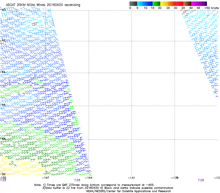This screenshot has height=193, width=220.
Task: Click the -147 longitude axis label
Action: tap(45, 178)
